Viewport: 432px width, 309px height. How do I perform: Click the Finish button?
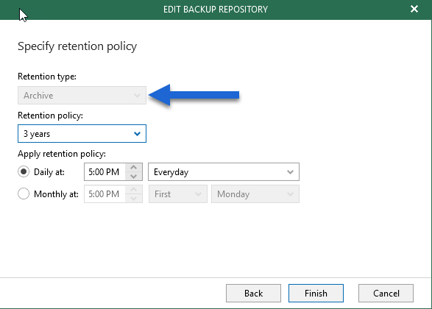tap(316, 294)
